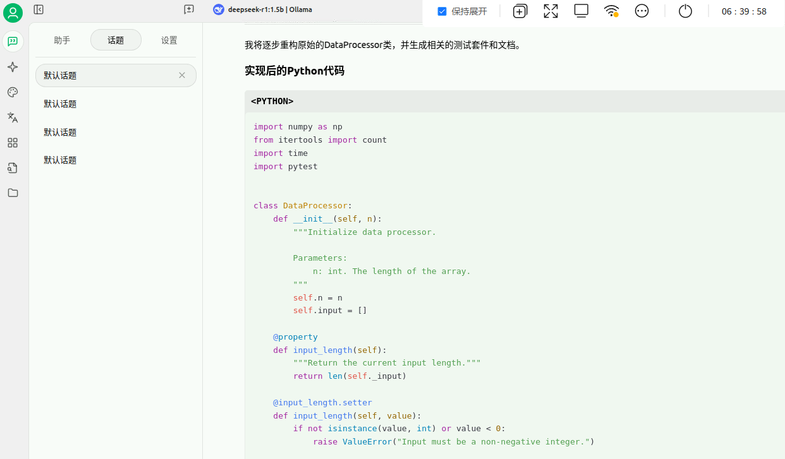Screen dimensions: 785x459
Task: Open the sparkle agents sidebar icon
Action: point(13,67)
